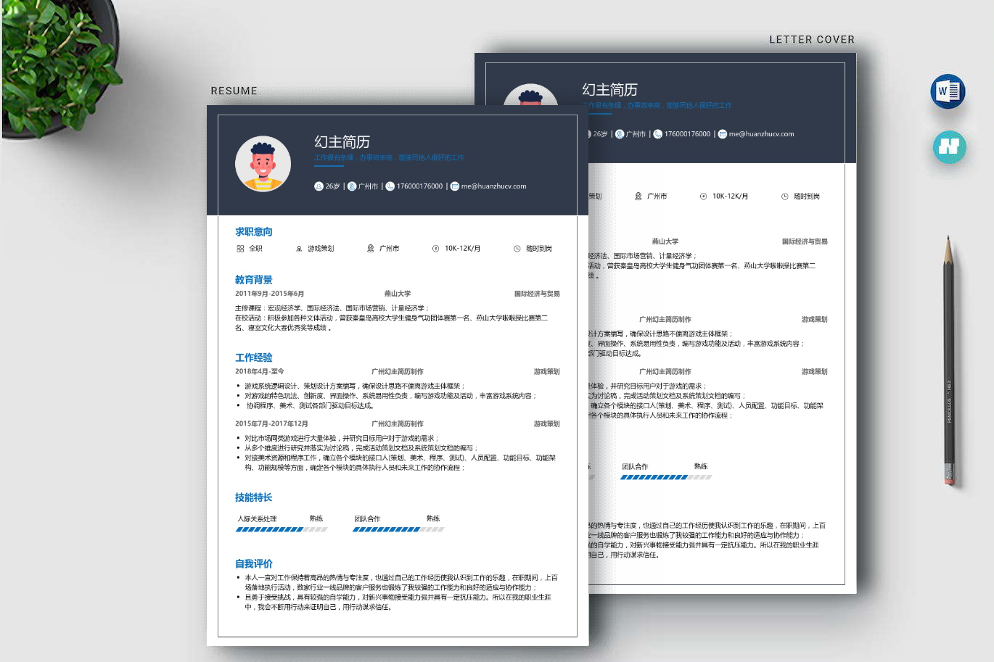Click the phone icon in the front resume header

(x=390, y=186)
